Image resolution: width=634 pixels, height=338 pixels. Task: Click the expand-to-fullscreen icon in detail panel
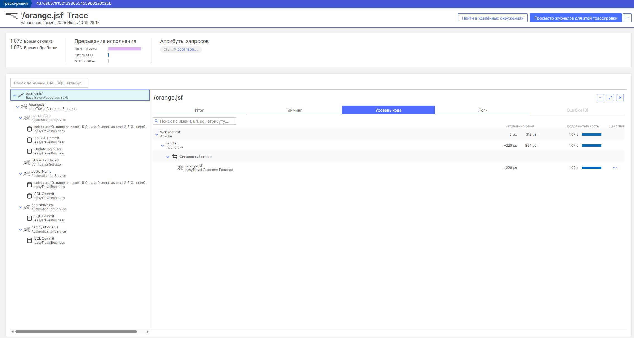point(610,98)
